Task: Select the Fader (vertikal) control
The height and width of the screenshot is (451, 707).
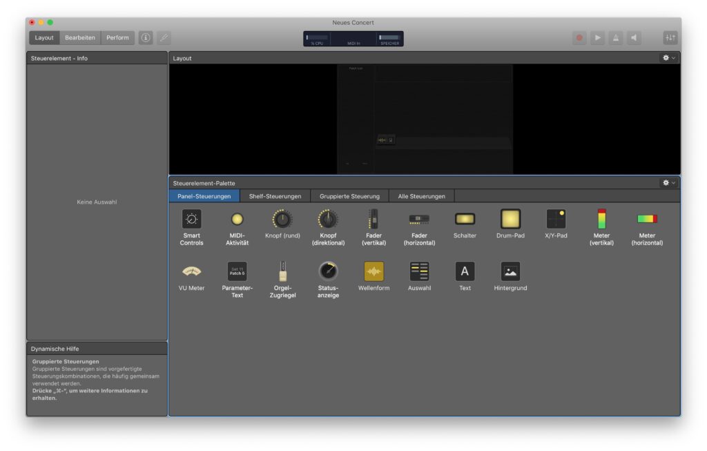Action: (374, 219)
